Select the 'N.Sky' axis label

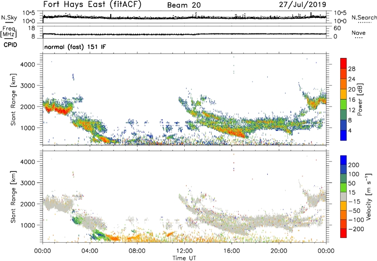pos(9,17)
